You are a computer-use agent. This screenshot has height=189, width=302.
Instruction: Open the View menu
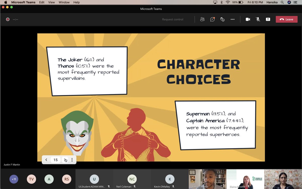point(52,2)
